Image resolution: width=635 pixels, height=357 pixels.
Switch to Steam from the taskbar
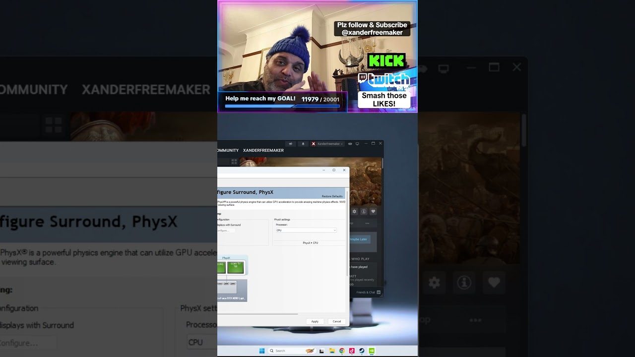coord(362,351)
